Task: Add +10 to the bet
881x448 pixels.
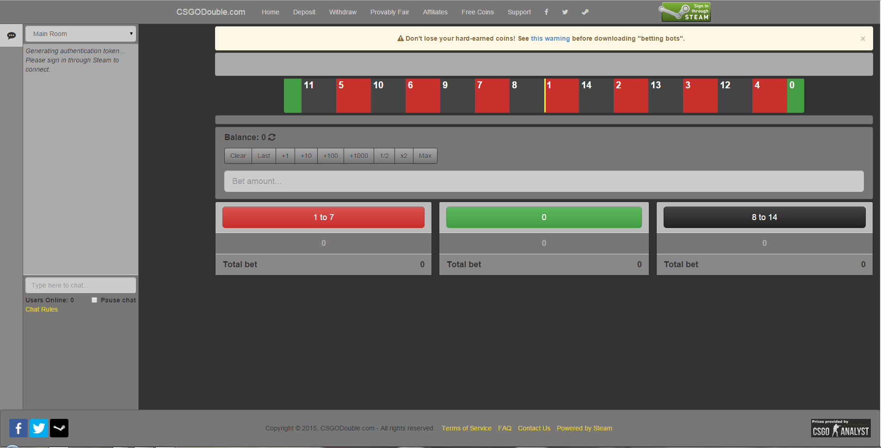Action: [306, 156]
